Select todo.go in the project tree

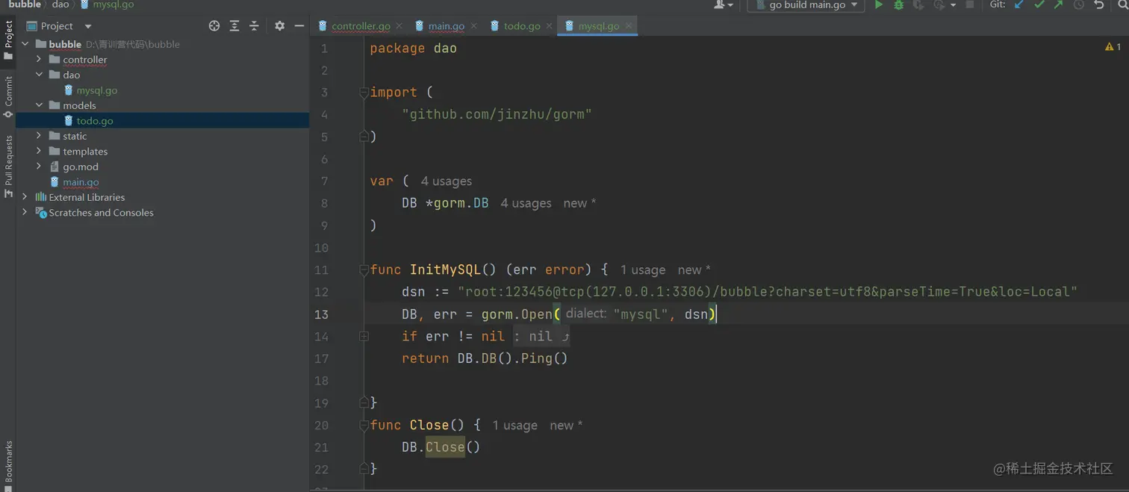point(95,120)
